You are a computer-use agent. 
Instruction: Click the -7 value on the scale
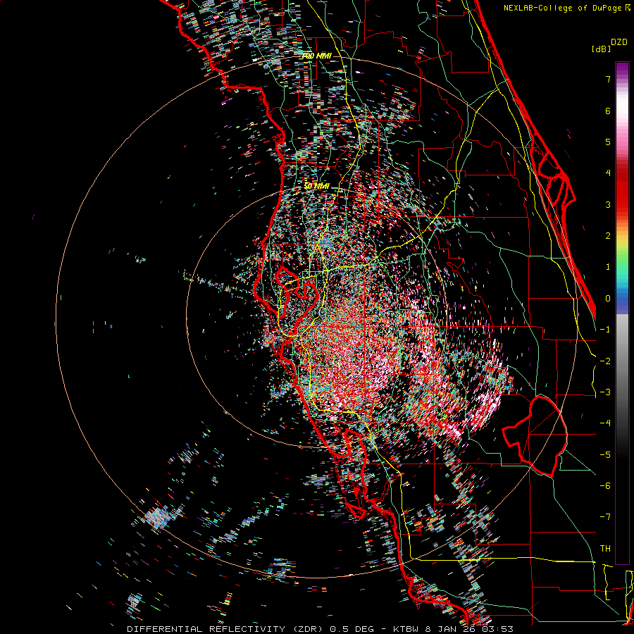[x=605, y=517]
